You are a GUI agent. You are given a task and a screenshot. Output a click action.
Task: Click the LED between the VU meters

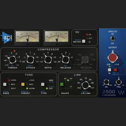pyautogui.click(x=42, y=38)
